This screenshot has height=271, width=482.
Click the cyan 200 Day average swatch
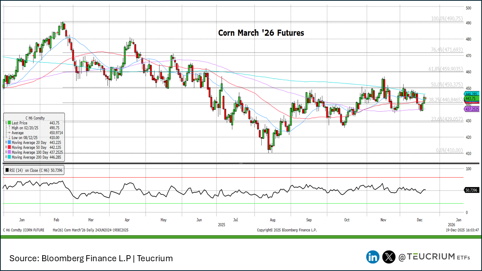[9, 157]
